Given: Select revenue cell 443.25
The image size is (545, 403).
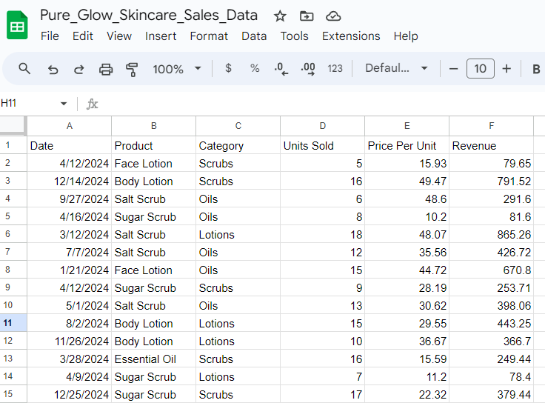Looking at the screenshot, I should tap(492, 323).
